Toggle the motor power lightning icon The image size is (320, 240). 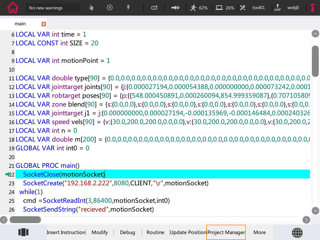click(x=128, y=8)
